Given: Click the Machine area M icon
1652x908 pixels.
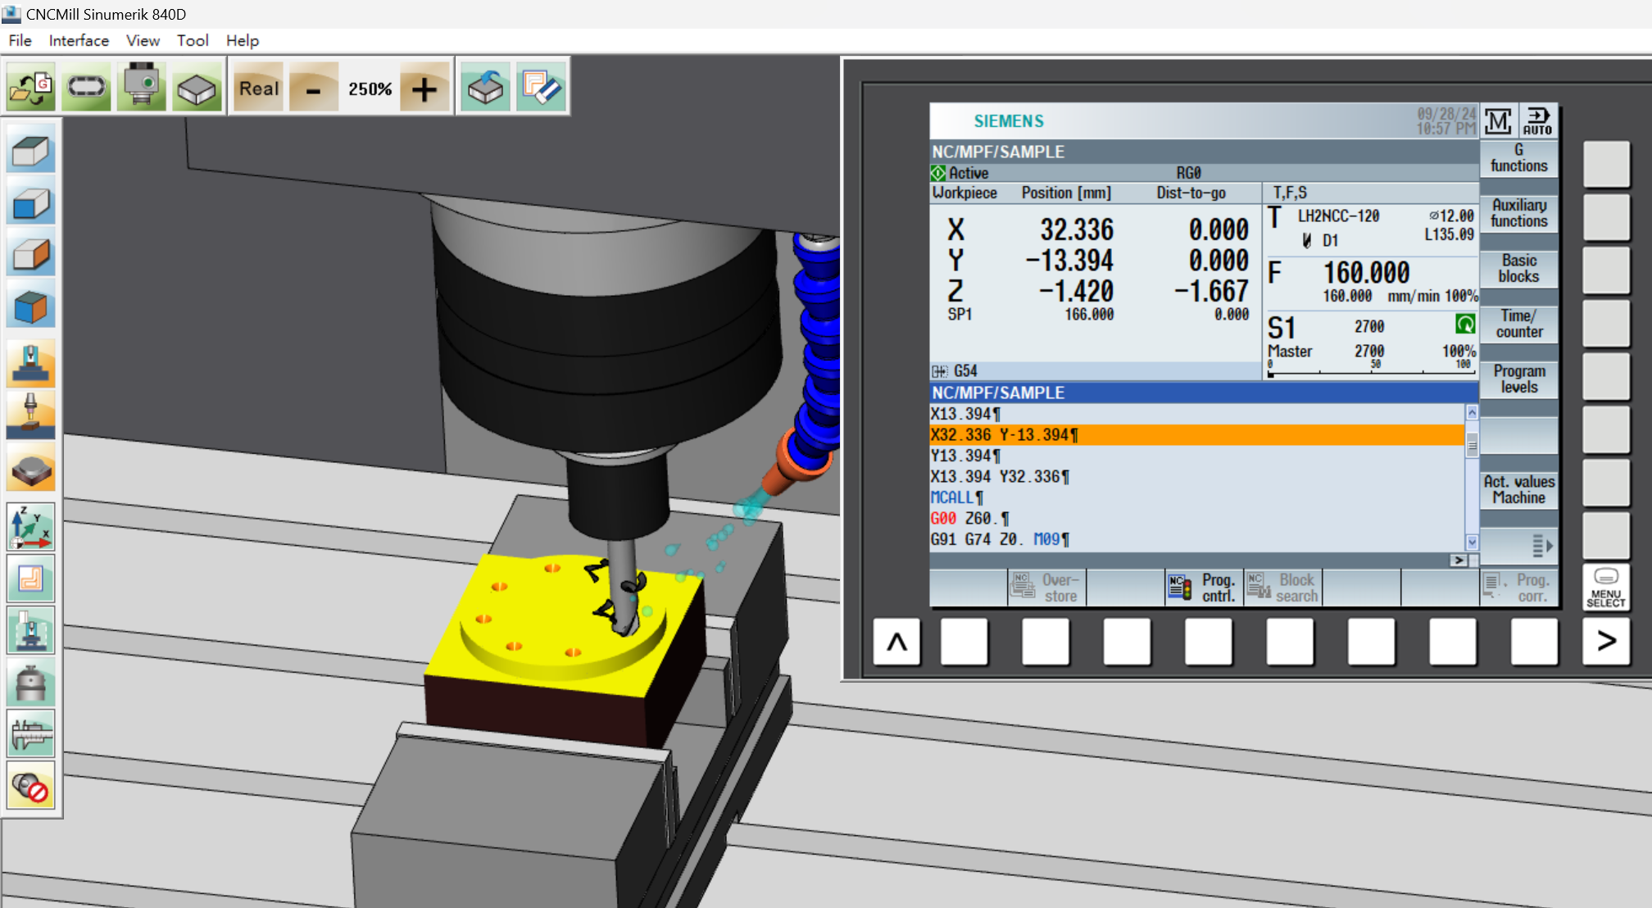Looking at the screenshot, I should tap(1499, 121).
